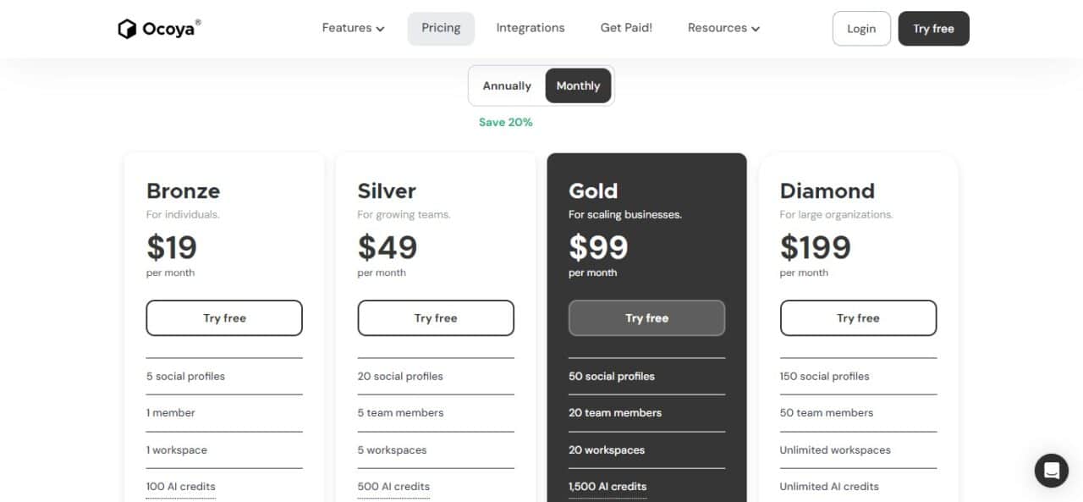Screen dimensions: 1083x502
Task: Open the chat support bubble icon
Action: [x=1052, y=470]
